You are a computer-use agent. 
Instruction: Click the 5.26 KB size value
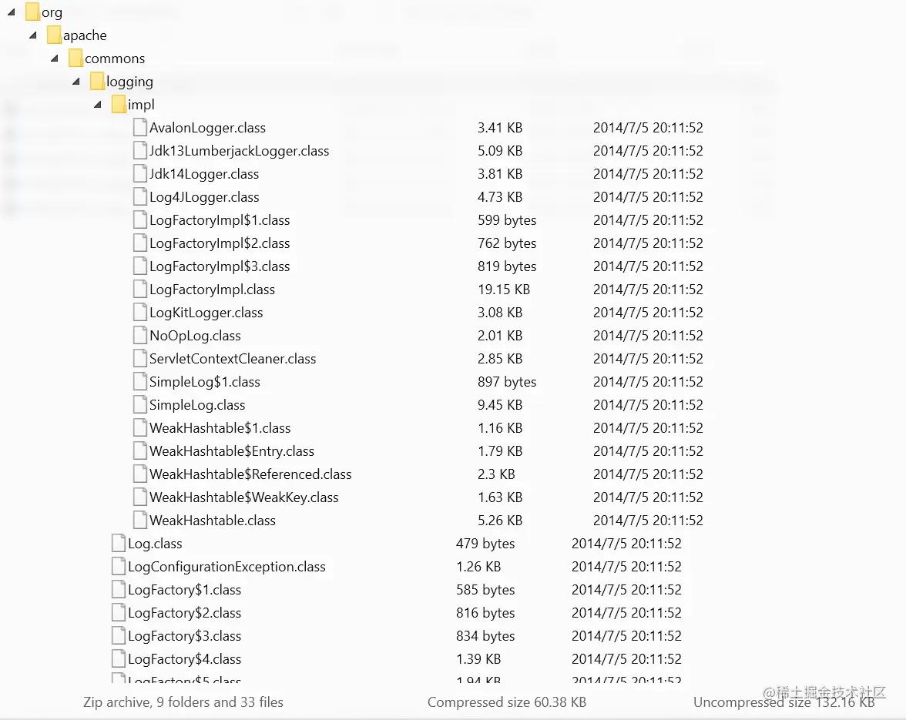pyautogui.click(x=500, y=521)
